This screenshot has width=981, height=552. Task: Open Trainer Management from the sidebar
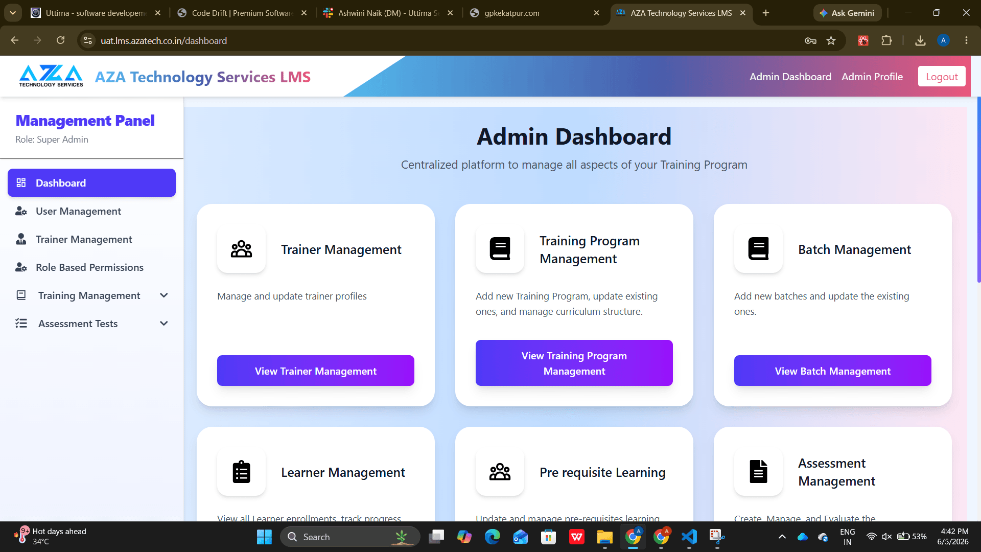click(x=91, y=239)
